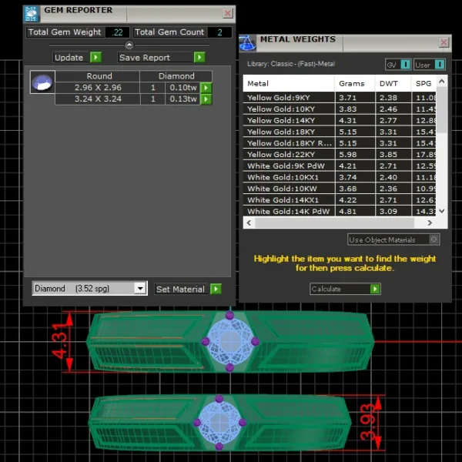This screenshot has width=462, height=462.
Task: Click the horizontal scrollbar right arrow in metal table
Action: click(430, 223)
